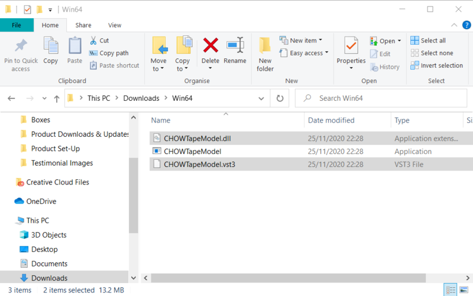Screen dimensions: 473x296
Task: Open Downloads in the navigation pane
Action: click(x=49, y=278)
